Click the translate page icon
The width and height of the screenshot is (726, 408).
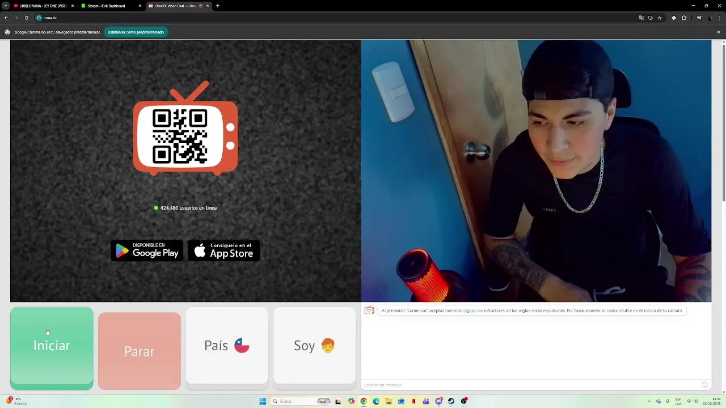click(641, 18)
